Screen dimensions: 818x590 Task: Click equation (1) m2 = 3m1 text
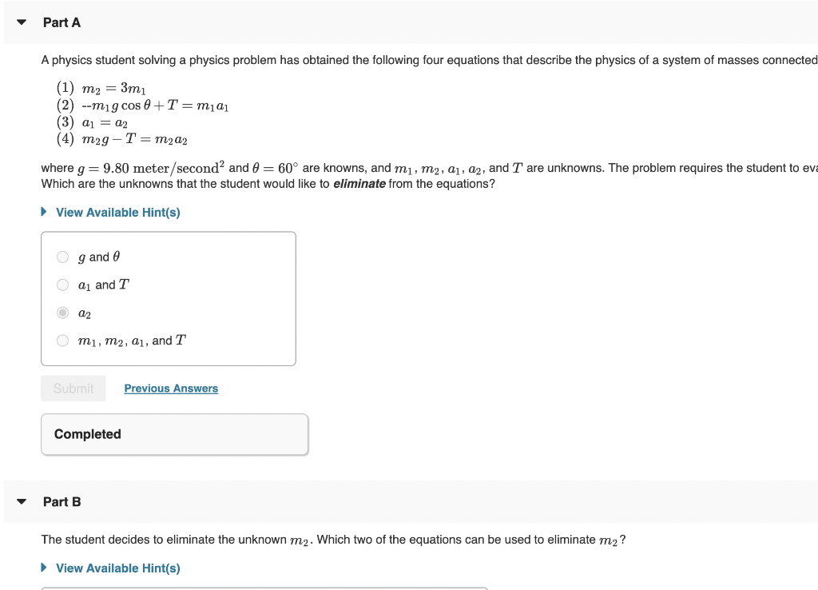coord(100,88)
